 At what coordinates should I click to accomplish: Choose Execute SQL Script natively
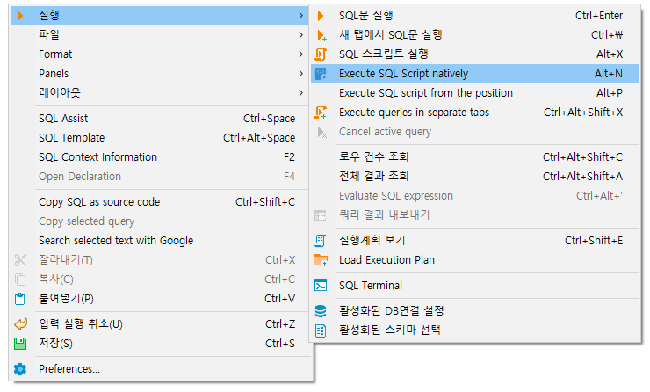pos(474,74)
